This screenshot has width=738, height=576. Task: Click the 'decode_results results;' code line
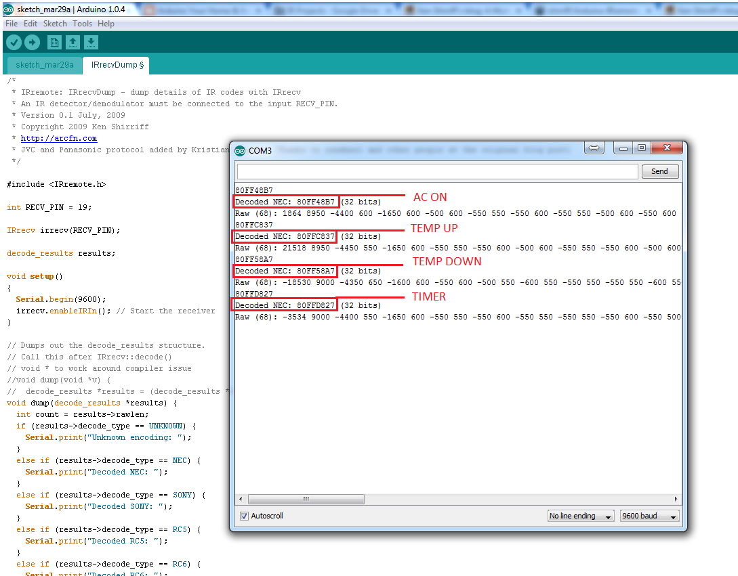point(61,253)
